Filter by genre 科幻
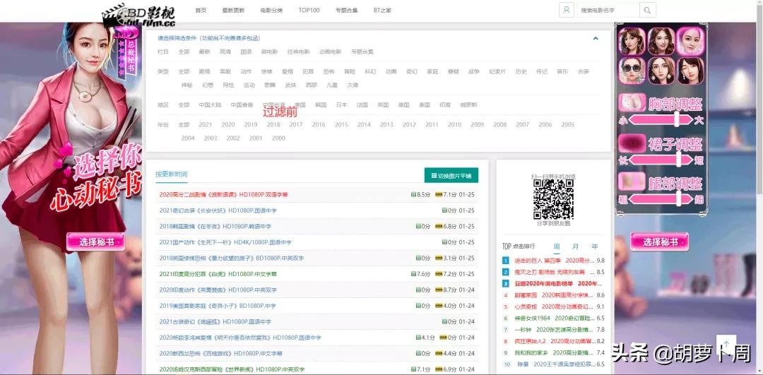Screen dimensions: 763x375 (370, 71)
